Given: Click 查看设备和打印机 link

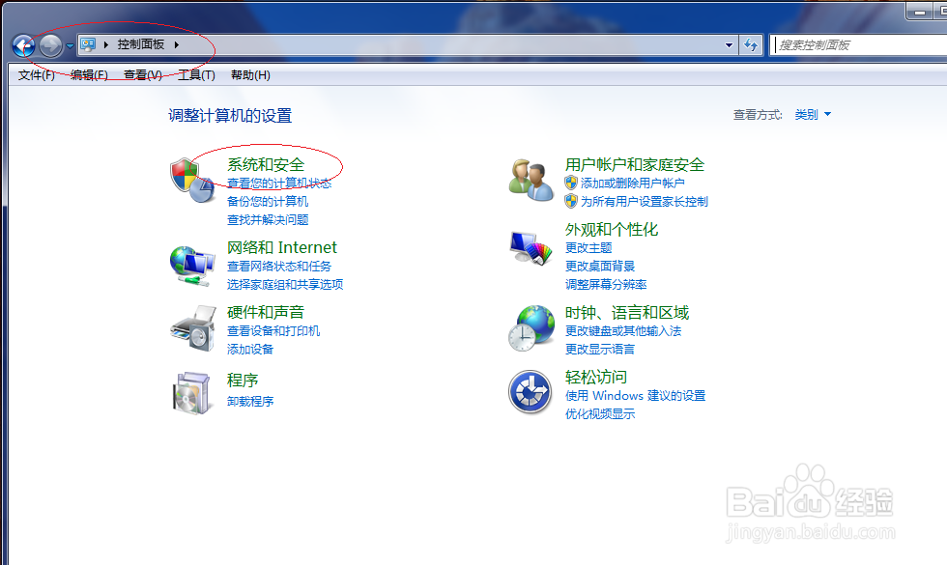Looking at the screenshot, I should pyautogui.click(x=273, y=330).
